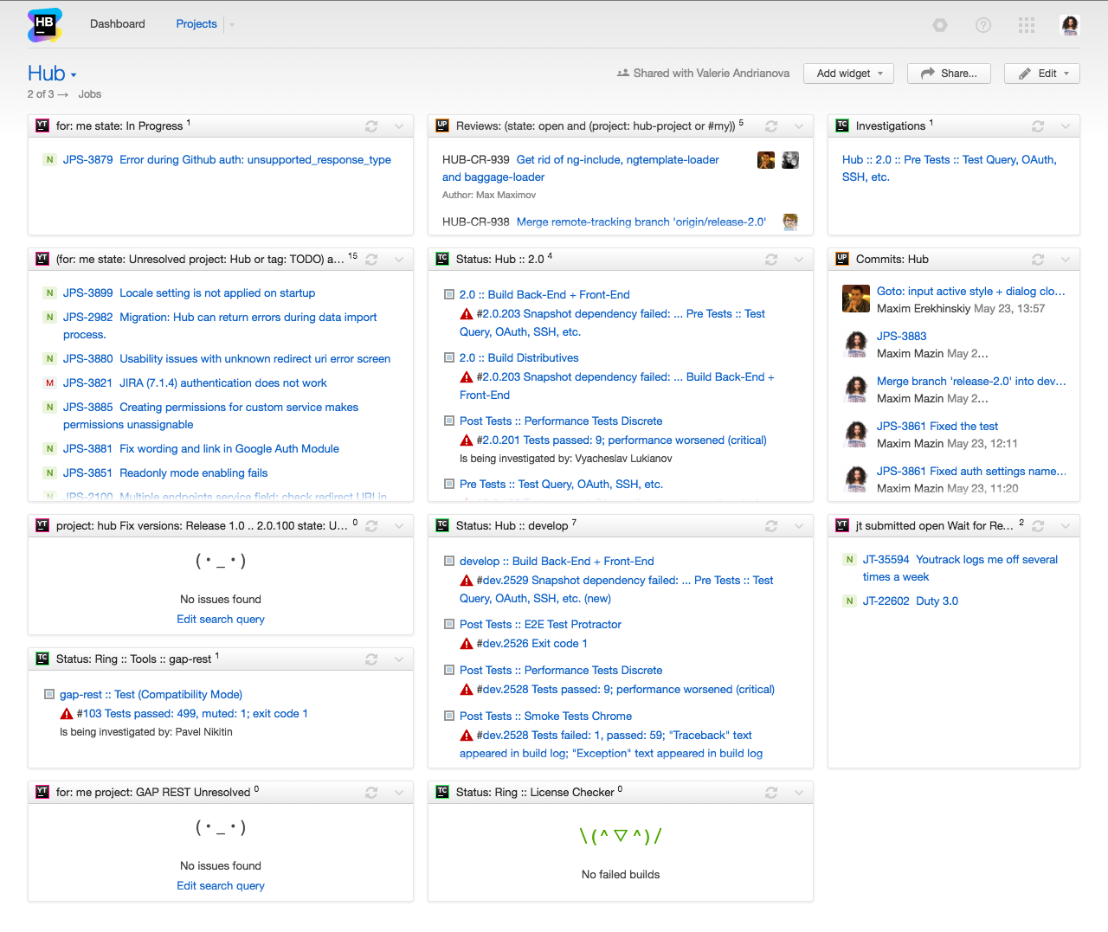Click the TeamCity icon of Investigations widget
This screenshot has height=932, width=1108.
click(842, 125)
